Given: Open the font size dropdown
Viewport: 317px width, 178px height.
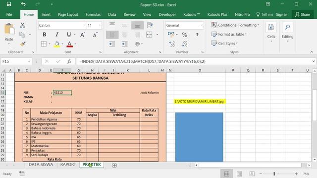Looking at the screenshot, I should 100,25.
